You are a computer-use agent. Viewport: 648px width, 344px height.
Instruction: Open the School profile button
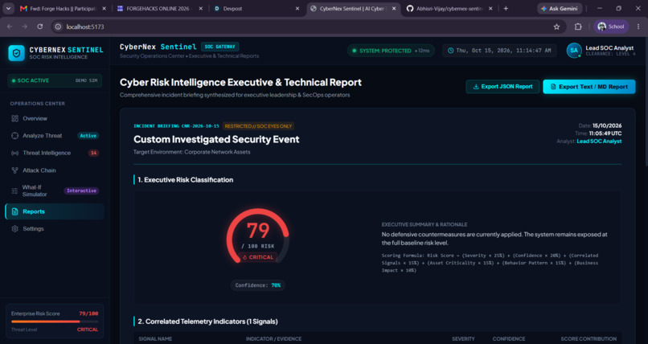[x=611, y=27]
